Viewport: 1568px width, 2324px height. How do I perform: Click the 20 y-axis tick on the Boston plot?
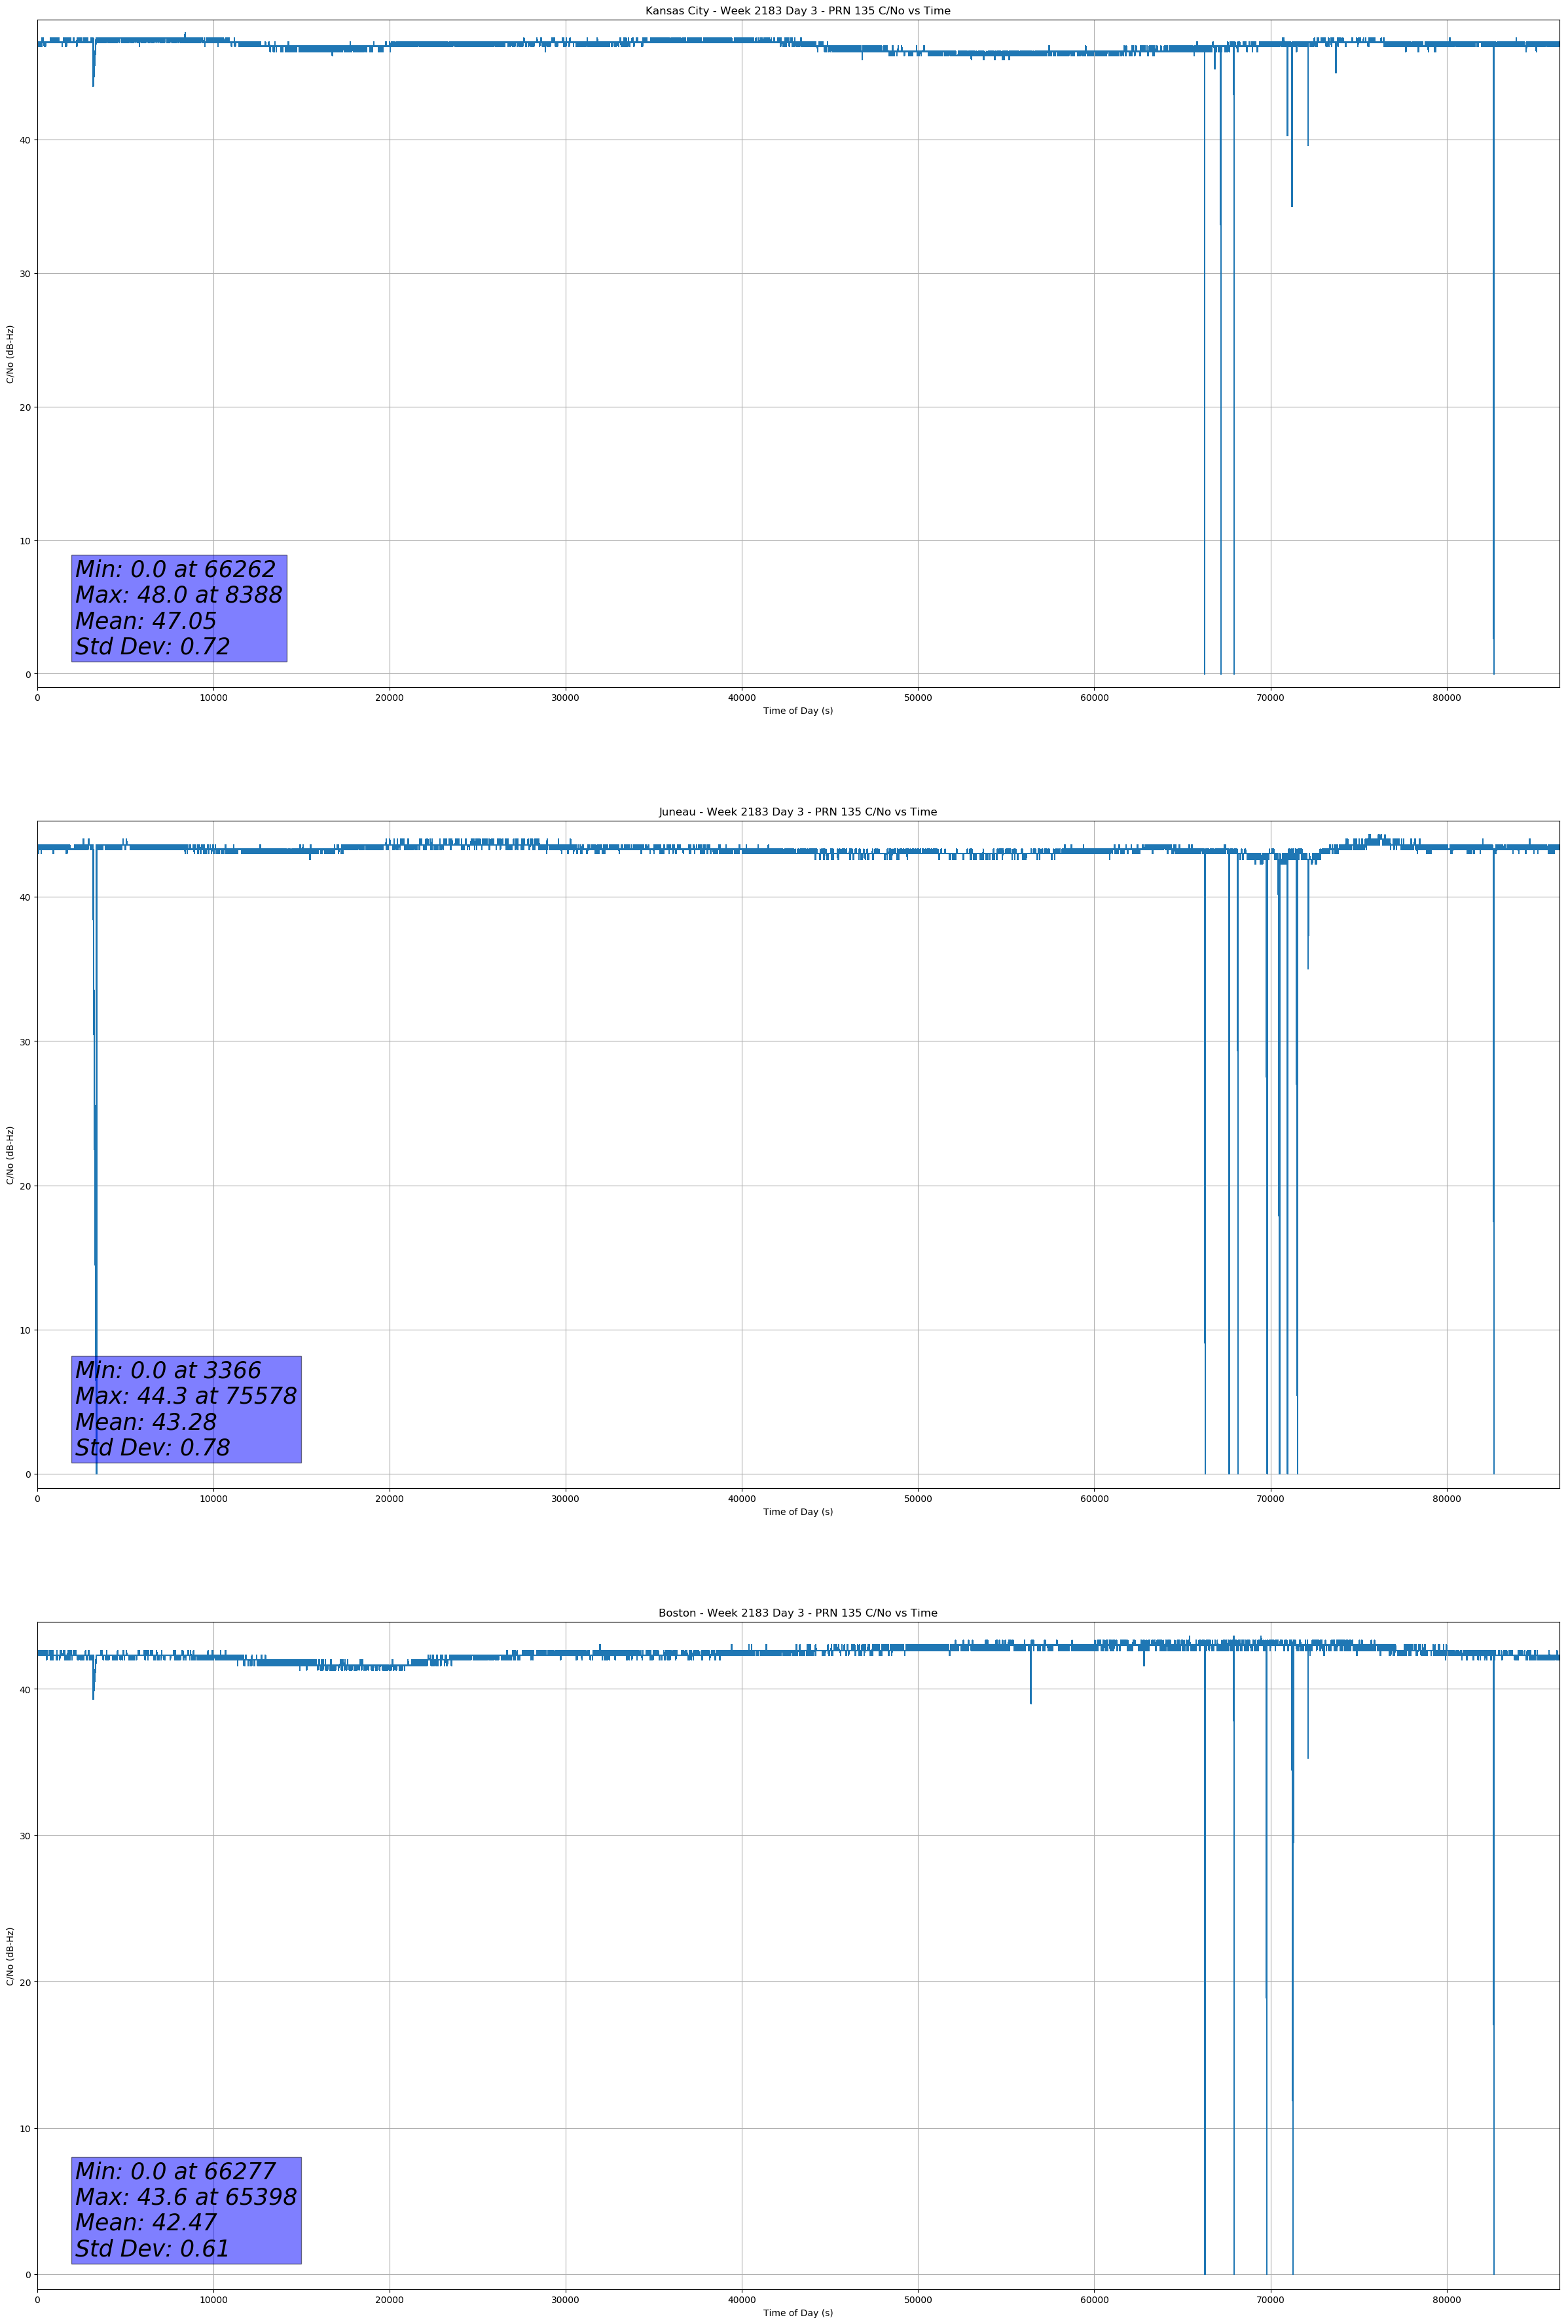[25, 1983]
